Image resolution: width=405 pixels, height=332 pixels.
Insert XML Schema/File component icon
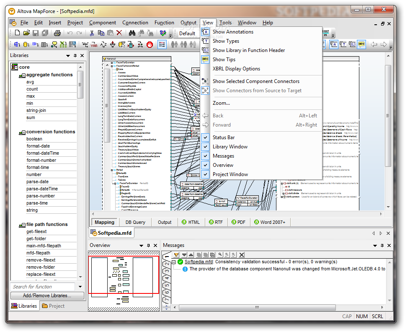pos(17,44)
